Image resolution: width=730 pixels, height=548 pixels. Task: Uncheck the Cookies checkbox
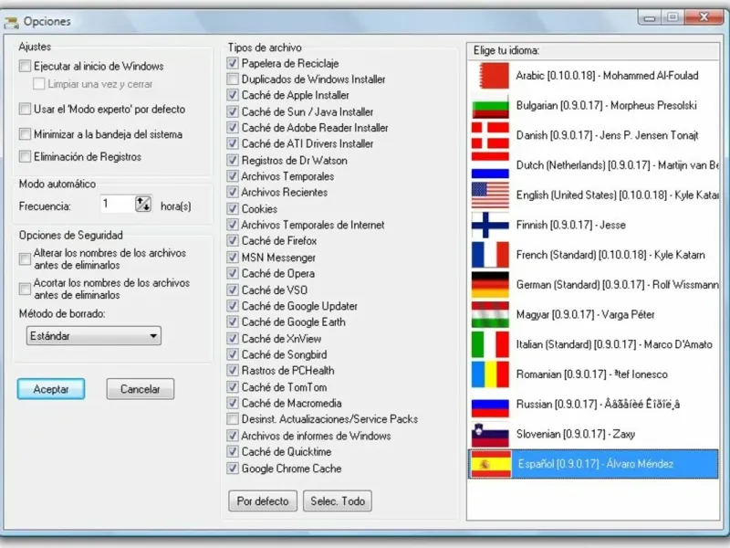point(233,208)
